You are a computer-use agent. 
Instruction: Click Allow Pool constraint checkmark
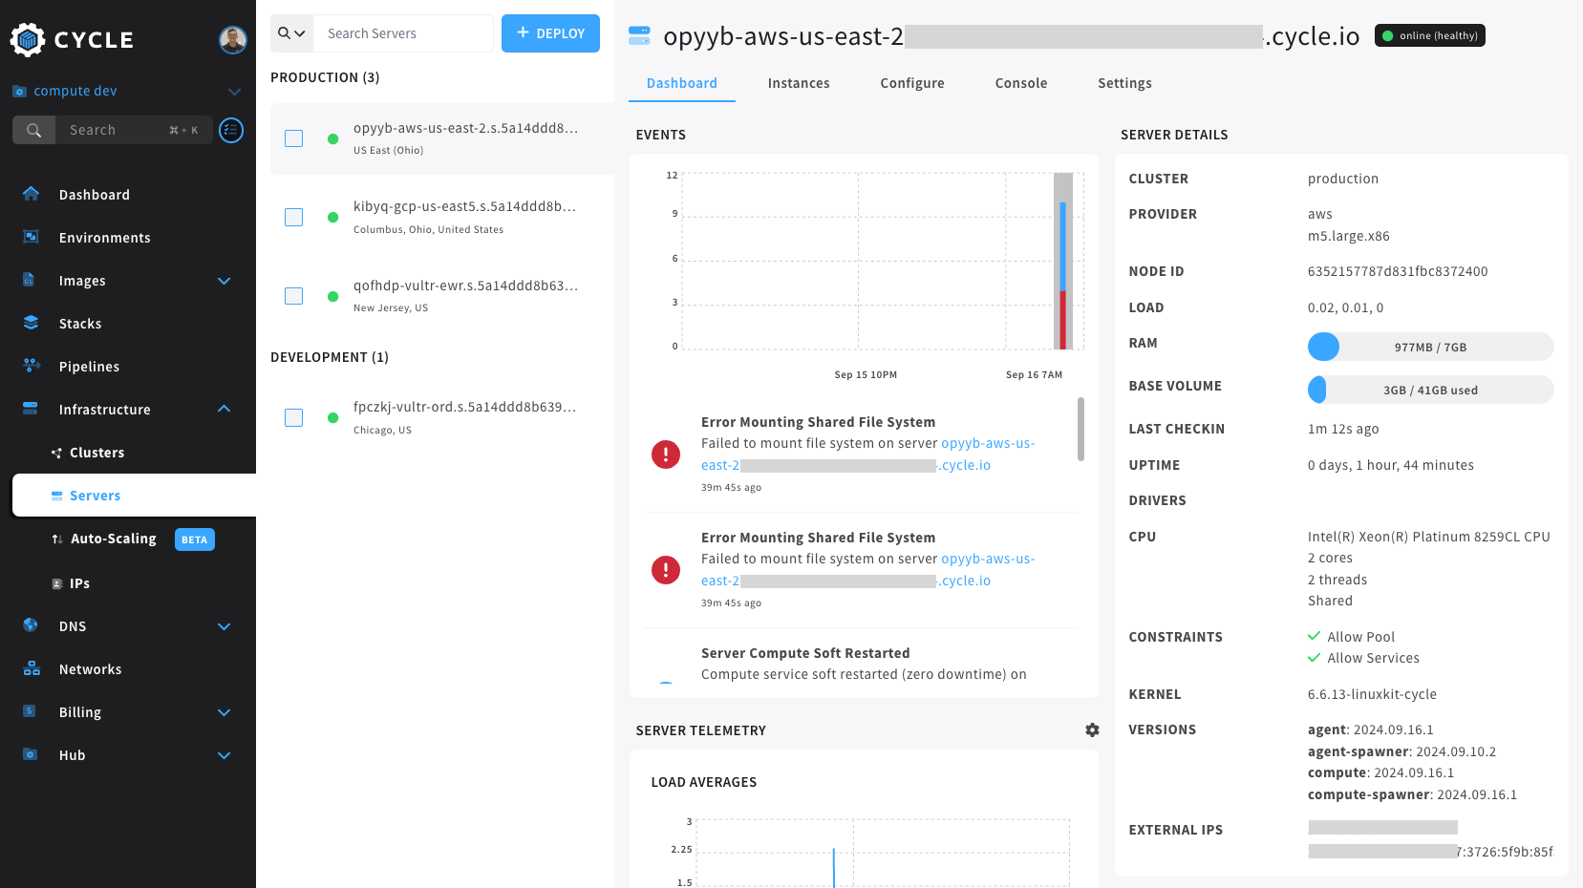[x=1315, y=636]
